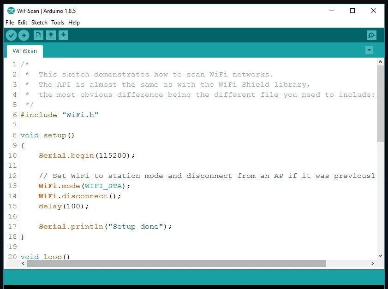Screen dimensions: 388x289
Task: Click comment 'the most obvious difference being'
Action: point(207,94)
